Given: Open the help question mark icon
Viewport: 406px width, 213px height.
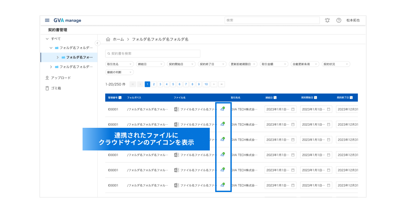Looking at the screenshot, I should click(x=339, y=20).
